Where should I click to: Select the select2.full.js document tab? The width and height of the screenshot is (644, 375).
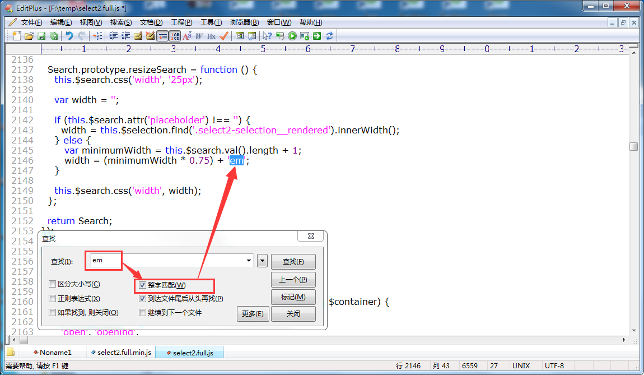tap(190, 353)
